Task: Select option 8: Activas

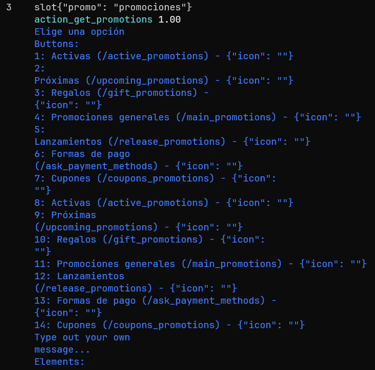Action: coord(164,203)
